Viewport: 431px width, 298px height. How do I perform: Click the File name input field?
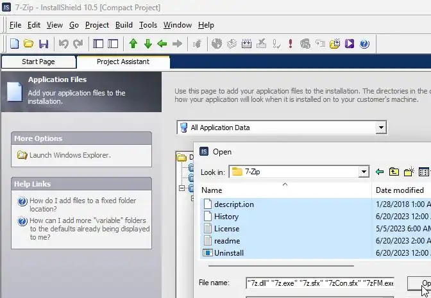pyautogui.click(x=320, y=283)
